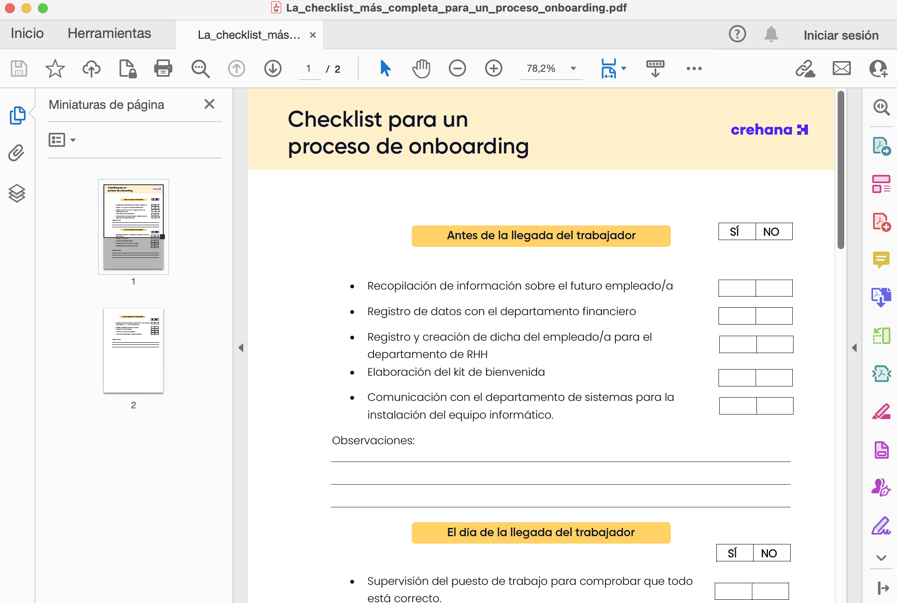This screenshot has height=603, width=897.
Task: Mark SÍ for Elaboración del kit de bienvenida
Action: click(x=737, y=377)
